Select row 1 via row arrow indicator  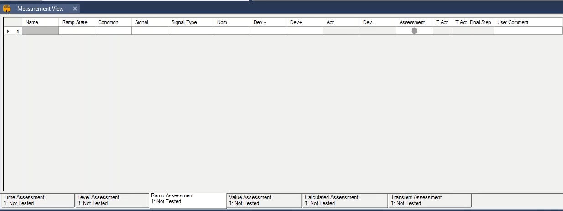[8, 31]
